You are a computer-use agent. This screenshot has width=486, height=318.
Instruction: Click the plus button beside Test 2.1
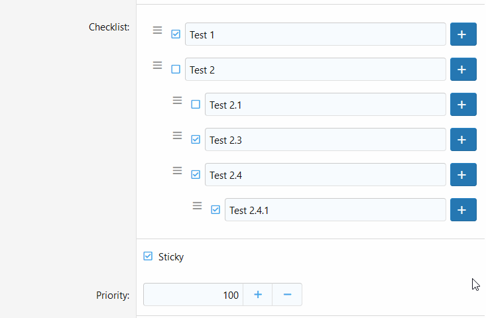click(463, 105)
